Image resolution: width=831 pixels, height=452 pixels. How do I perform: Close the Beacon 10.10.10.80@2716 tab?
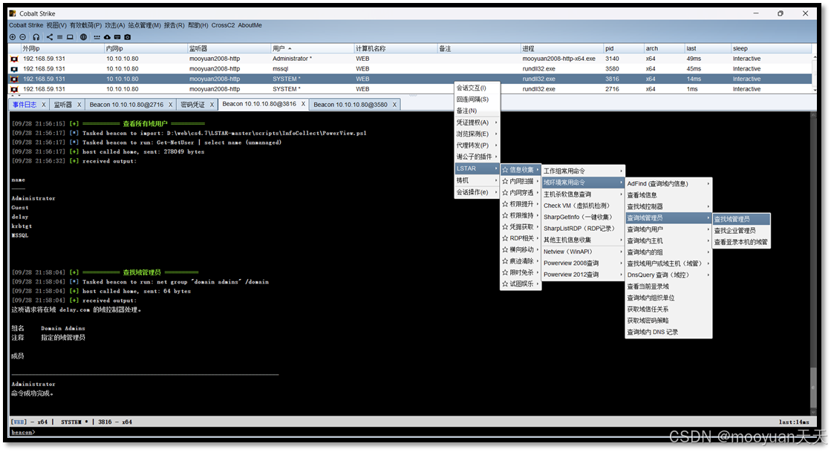coord(171,105)
